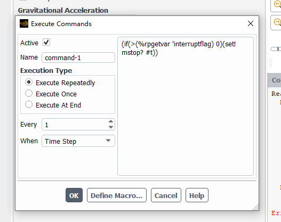Open the When dropdown showing Time Step
The height and width of the screenshot is (222, 281).
pos(78,141)
